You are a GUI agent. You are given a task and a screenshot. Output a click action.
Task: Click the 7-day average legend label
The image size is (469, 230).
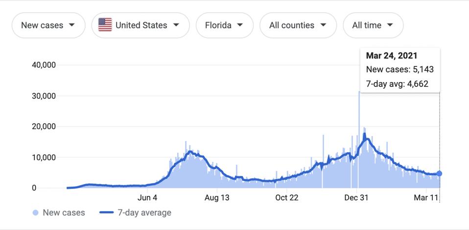tap(144, 213)
